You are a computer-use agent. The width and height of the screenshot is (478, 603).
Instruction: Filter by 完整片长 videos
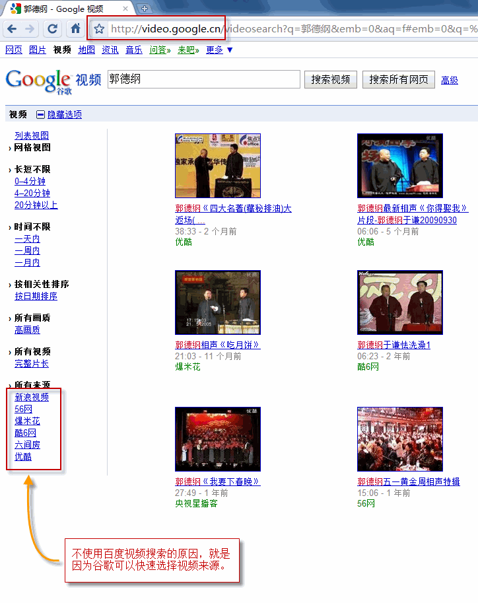click(32, 363)
